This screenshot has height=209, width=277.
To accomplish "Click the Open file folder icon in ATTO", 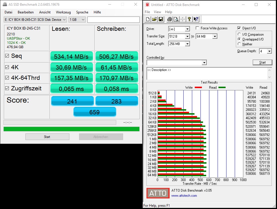I will (x=154, y=19).
